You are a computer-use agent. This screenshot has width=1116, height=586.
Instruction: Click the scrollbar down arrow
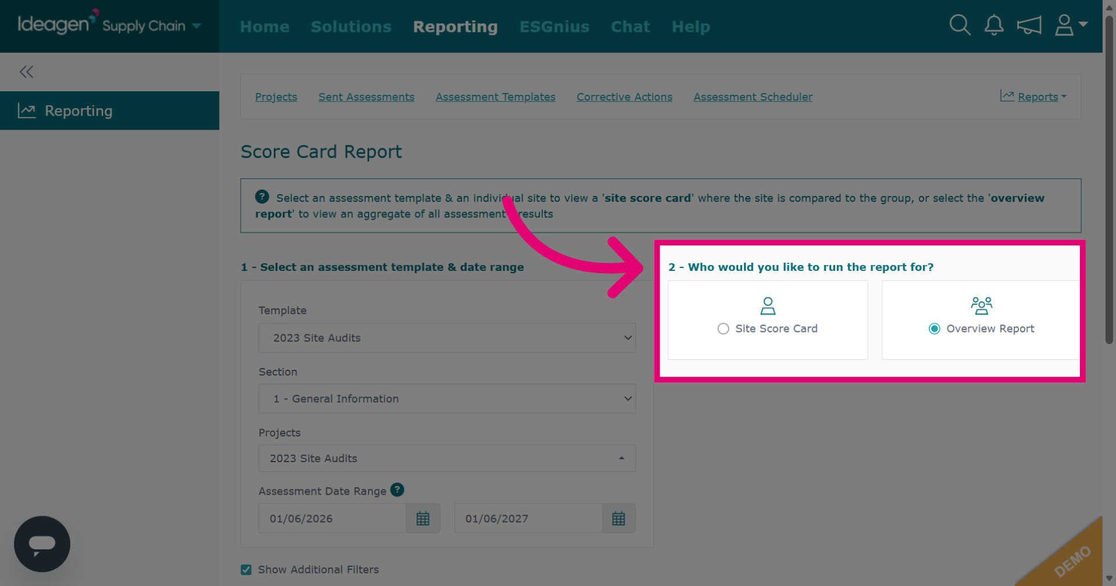[1109, 578]
